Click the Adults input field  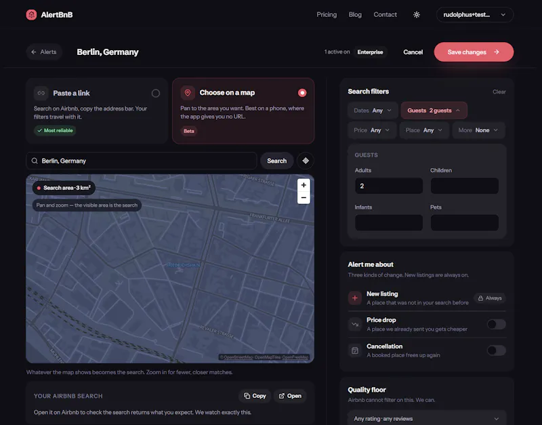tap(388, 186)
